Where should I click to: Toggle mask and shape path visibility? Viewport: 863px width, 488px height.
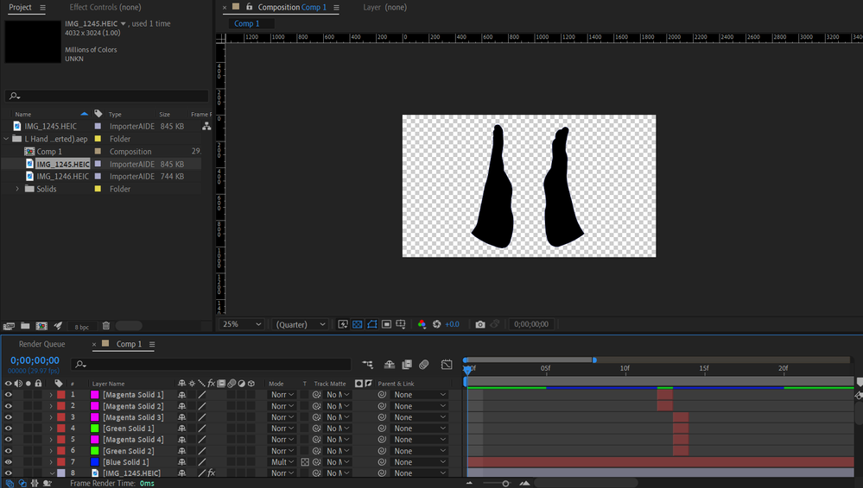point(372,324)
